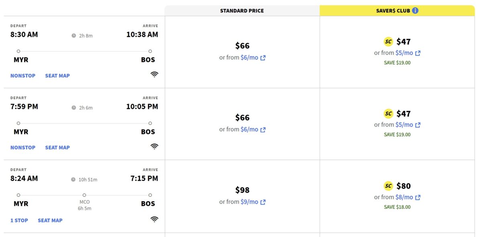Select $47 Saver$ Club fare, 7:59 PM flight

coord(403,114)
